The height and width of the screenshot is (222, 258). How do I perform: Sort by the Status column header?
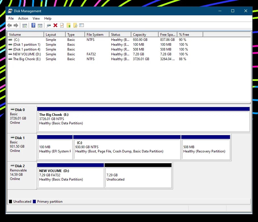pyautogui.click(x=120, y=35)
